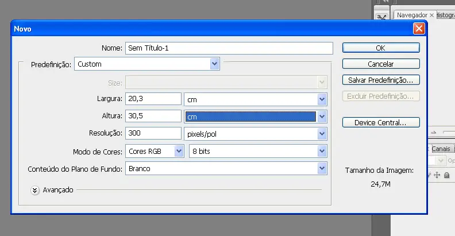Open the Altura unit dropdown

point(322,117)
